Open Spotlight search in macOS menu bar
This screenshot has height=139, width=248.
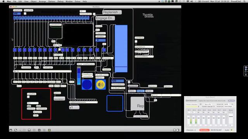[x=245, y=1]
